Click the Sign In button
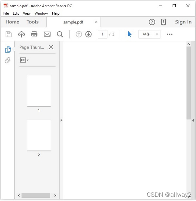 (x=183, y=22)
